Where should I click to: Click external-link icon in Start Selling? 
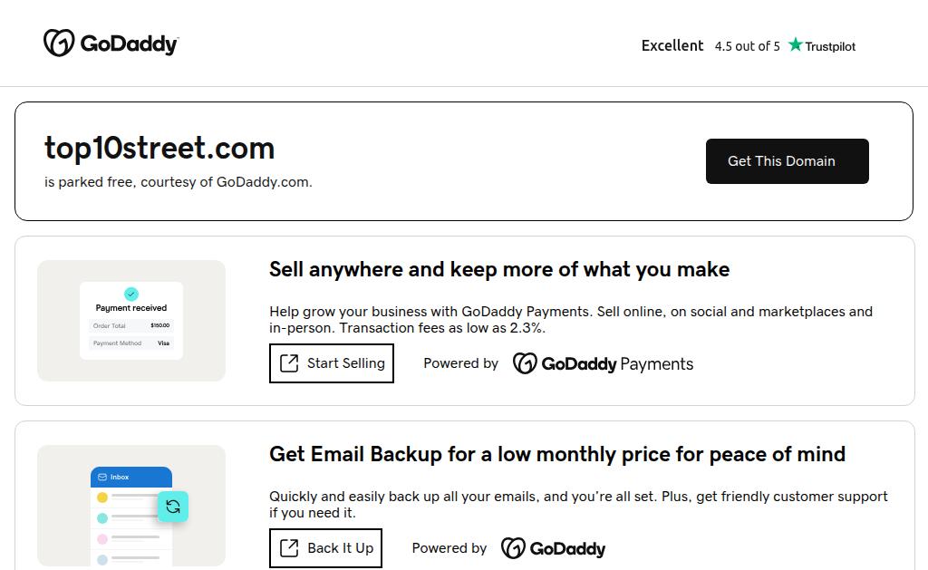tap(289, 363)
